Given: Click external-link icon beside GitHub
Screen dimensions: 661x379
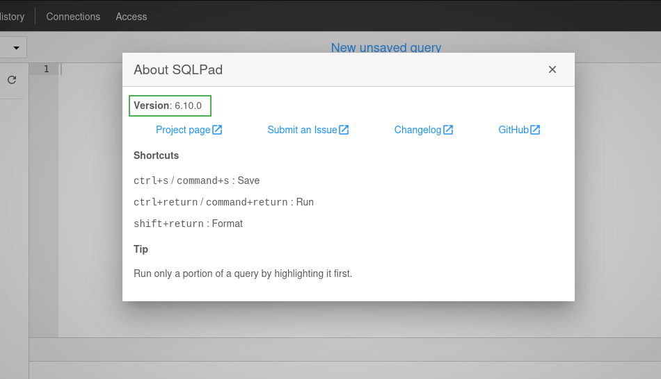Looking at the screenshot, I should (x=535, y=130).
